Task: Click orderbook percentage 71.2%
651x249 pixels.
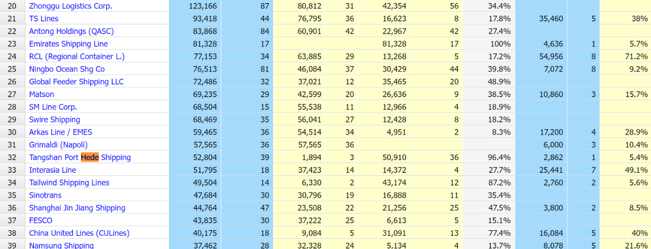Action: pos(636,56)
